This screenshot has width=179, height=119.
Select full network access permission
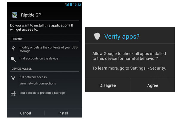(x=33, y=77)
